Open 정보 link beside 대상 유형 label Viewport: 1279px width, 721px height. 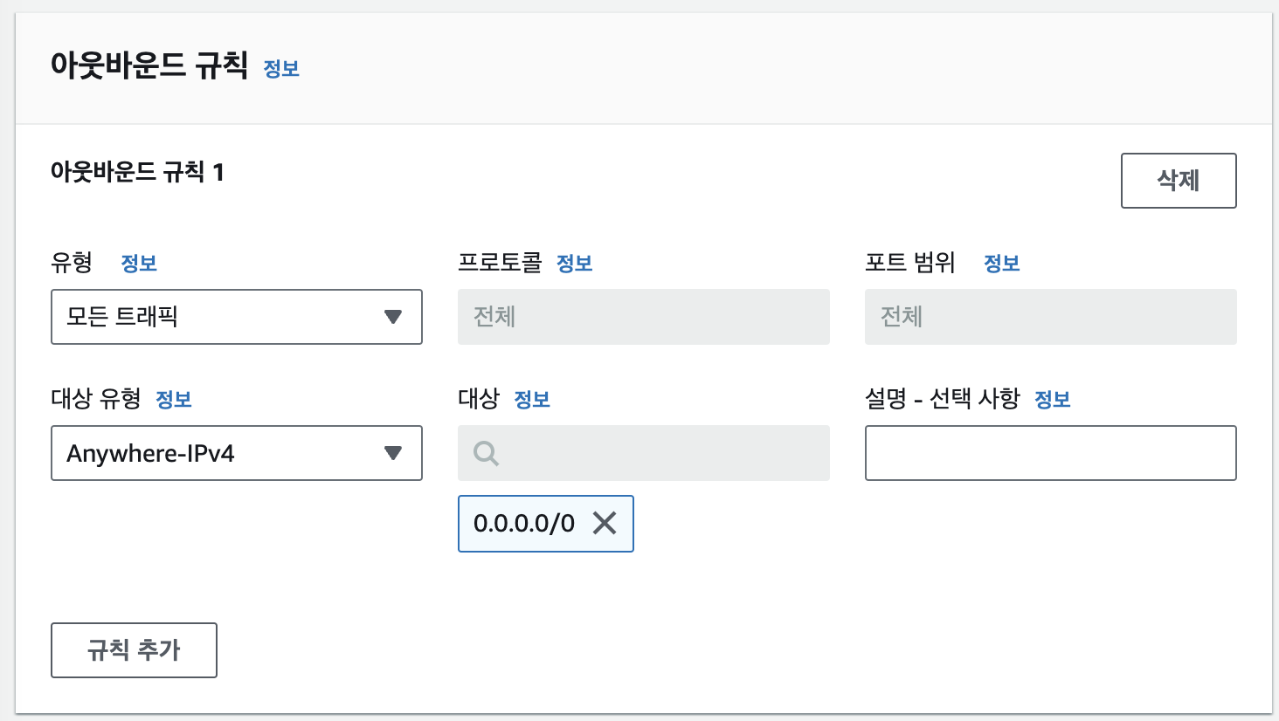click(x=174, y=400)
